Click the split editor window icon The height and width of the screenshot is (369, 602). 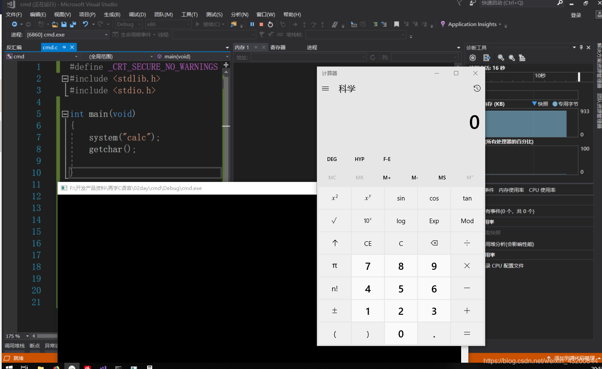(226, 65)
